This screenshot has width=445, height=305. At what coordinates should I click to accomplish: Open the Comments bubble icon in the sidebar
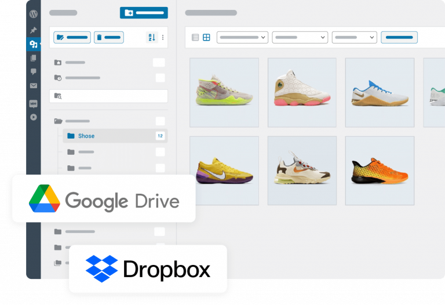[x=34, y=71]
